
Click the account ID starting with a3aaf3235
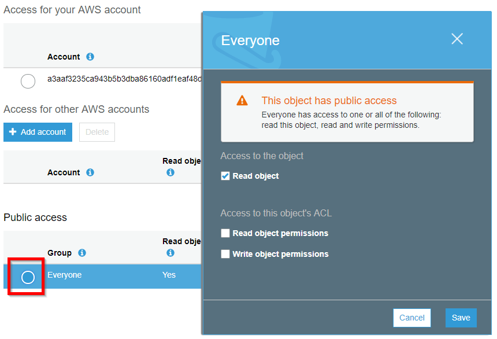pyautogui.click(x=124, y=79)
